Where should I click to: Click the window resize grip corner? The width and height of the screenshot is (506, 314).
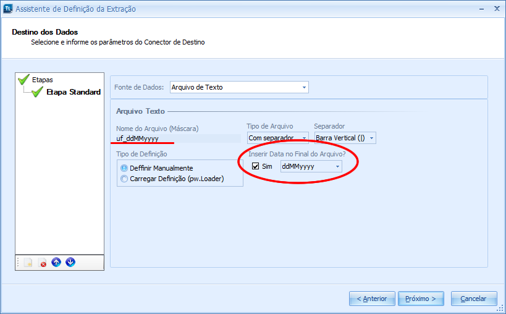pyautogui.click(x=500, y=308)
